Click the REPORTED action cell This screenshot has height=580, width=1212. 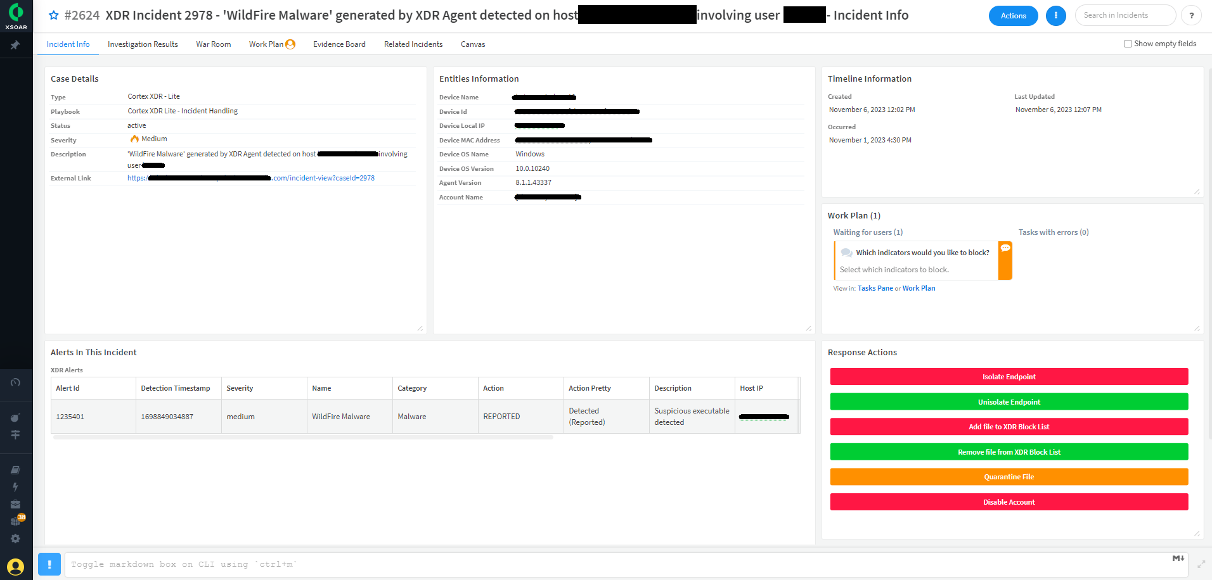pyautogui.click(x=521, y=417)
